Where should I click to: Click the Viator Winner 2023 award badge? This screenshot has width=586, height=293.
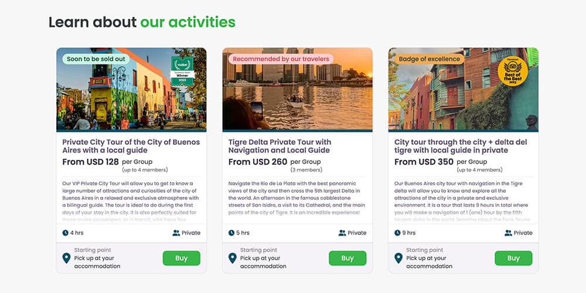(182, 71)
